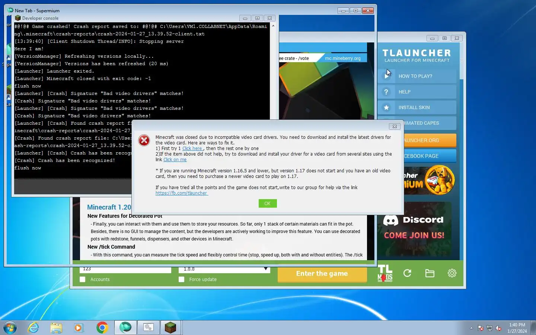The image size is (536, 335).
Task: Click the Enter the game button
Action: (322, 274)
